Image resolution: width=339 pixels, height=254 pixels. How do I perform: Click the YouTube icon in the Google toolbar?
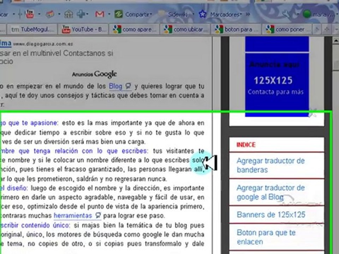pos(30,14)
